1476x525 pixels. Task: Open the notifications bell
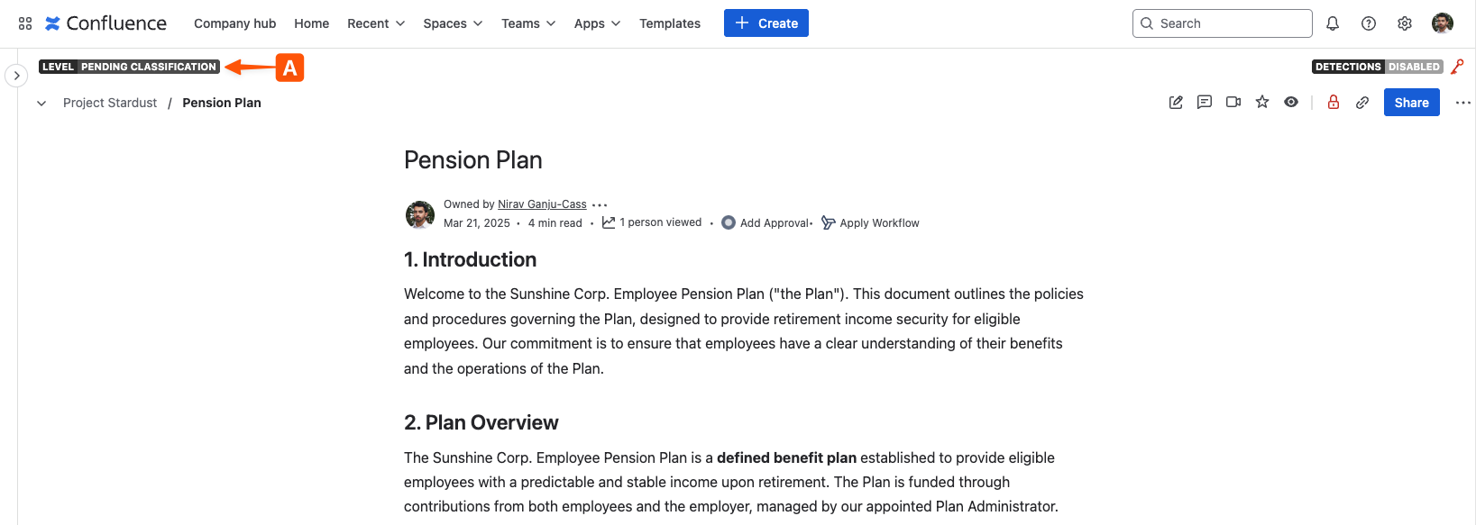pos(1333,23)
